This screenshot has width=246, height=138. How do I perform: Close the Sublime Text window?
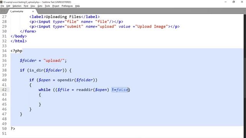tap(242, 2)
